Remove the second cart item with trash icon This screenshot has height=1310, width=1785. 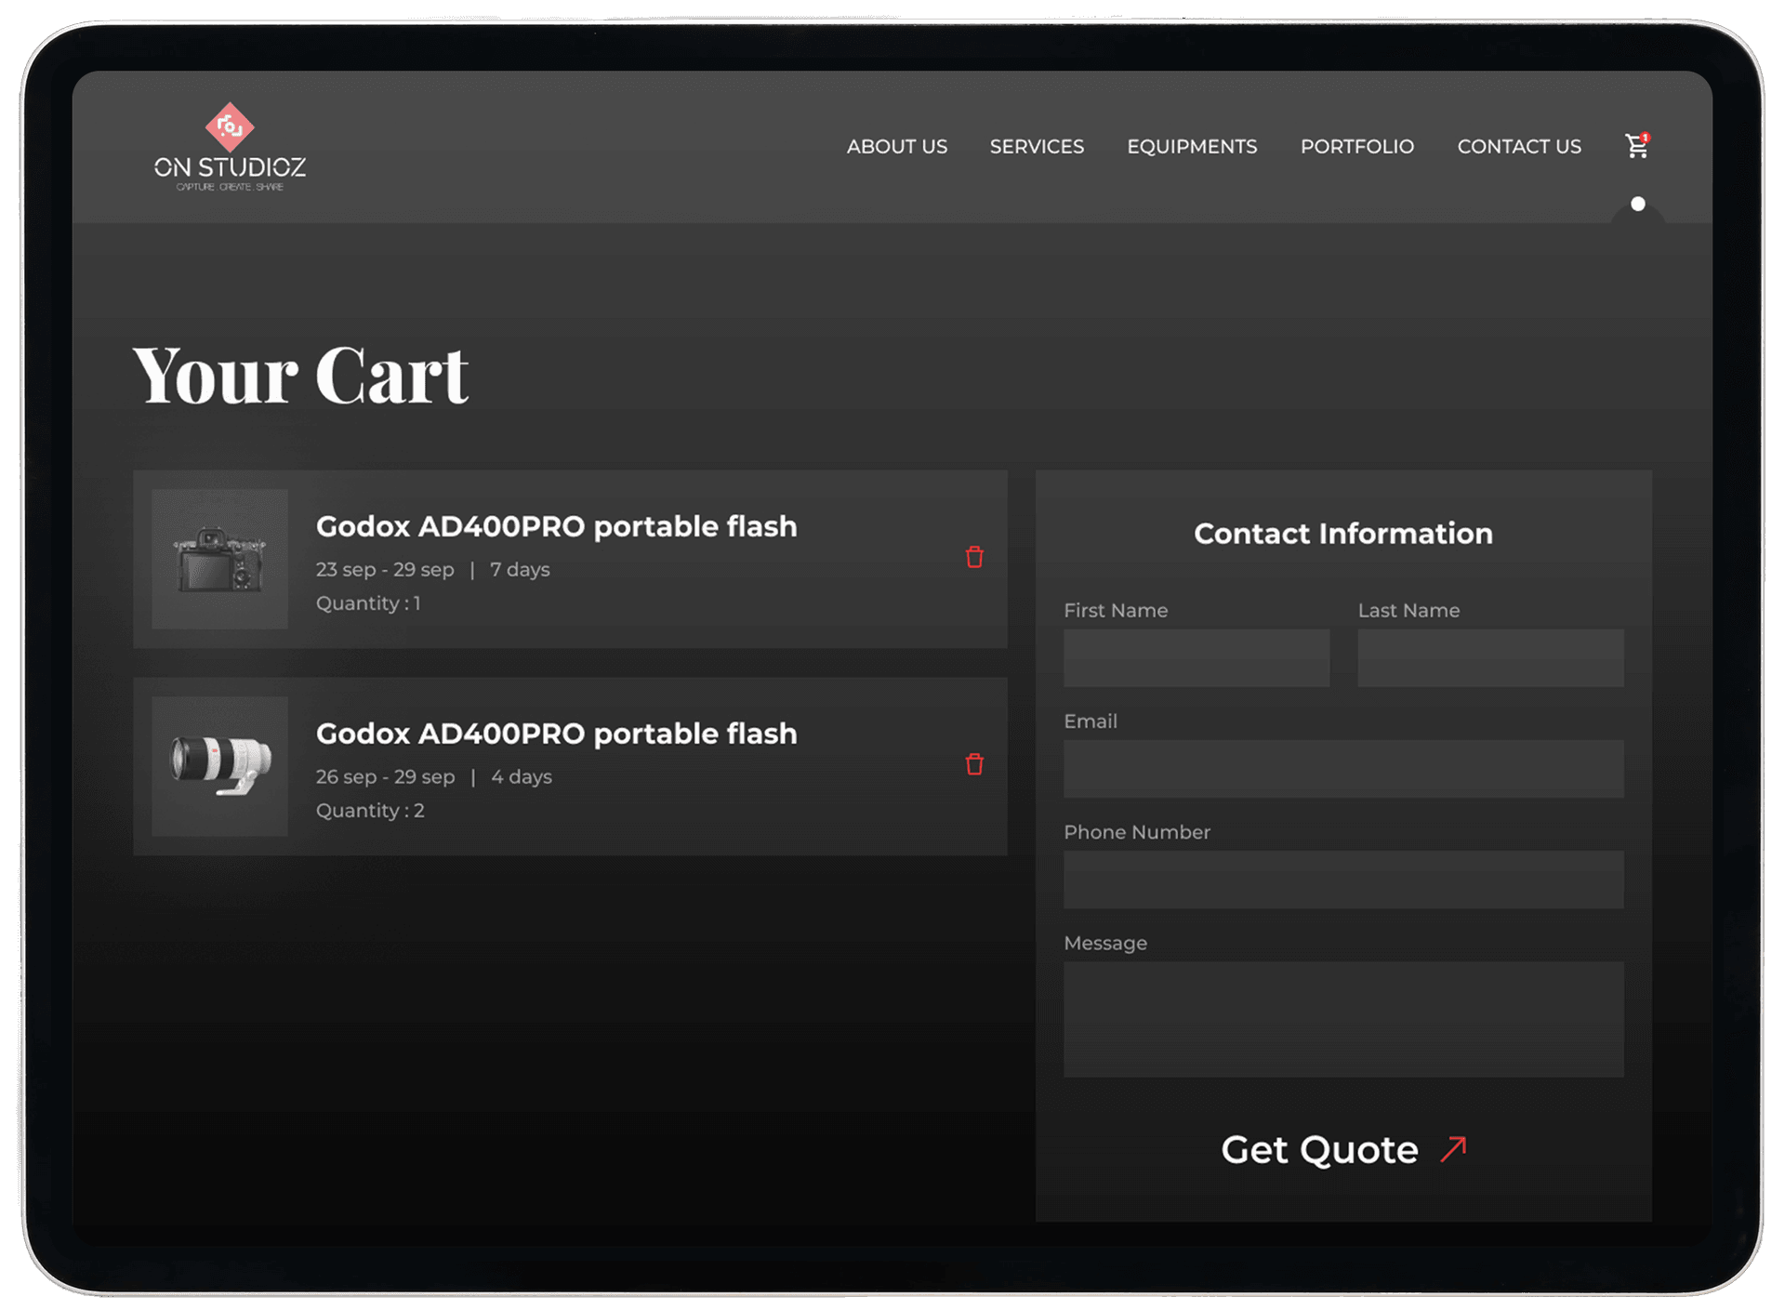(973, 764)
